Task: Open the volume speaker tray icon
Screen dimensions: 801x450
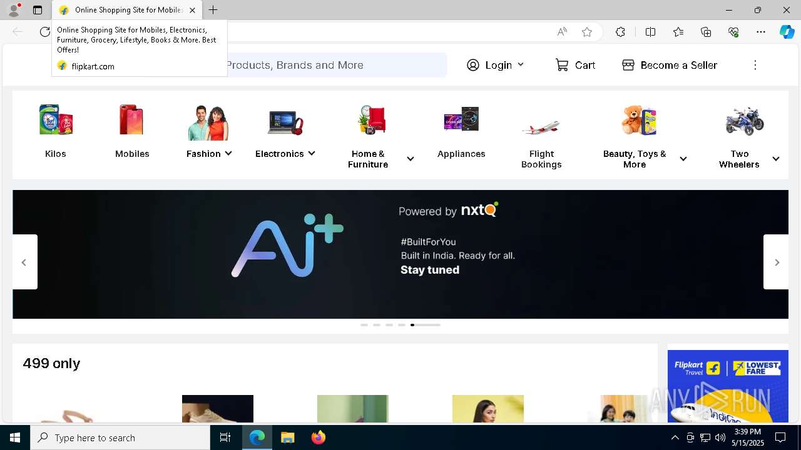Action: (720, 437)
